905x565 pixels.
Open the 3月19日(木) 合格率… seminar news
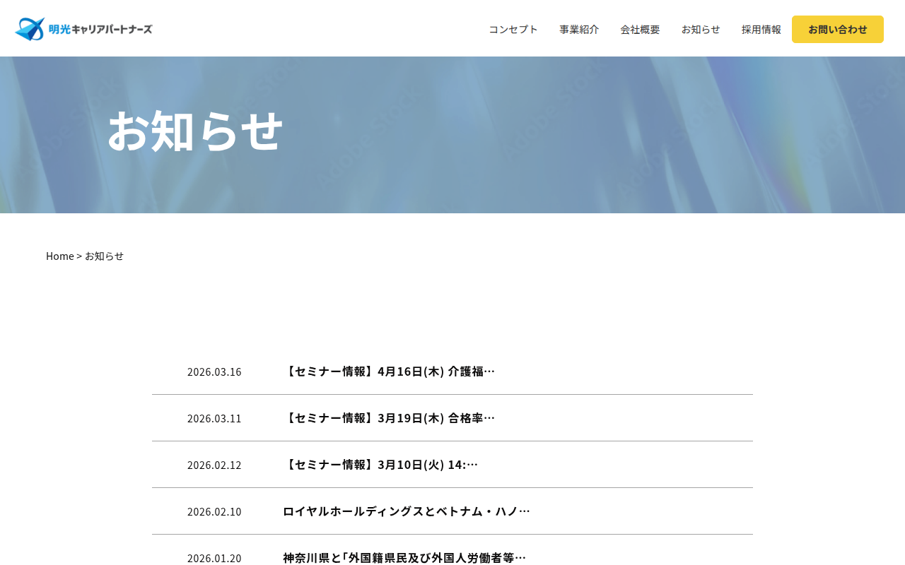(x=389, y=418)
